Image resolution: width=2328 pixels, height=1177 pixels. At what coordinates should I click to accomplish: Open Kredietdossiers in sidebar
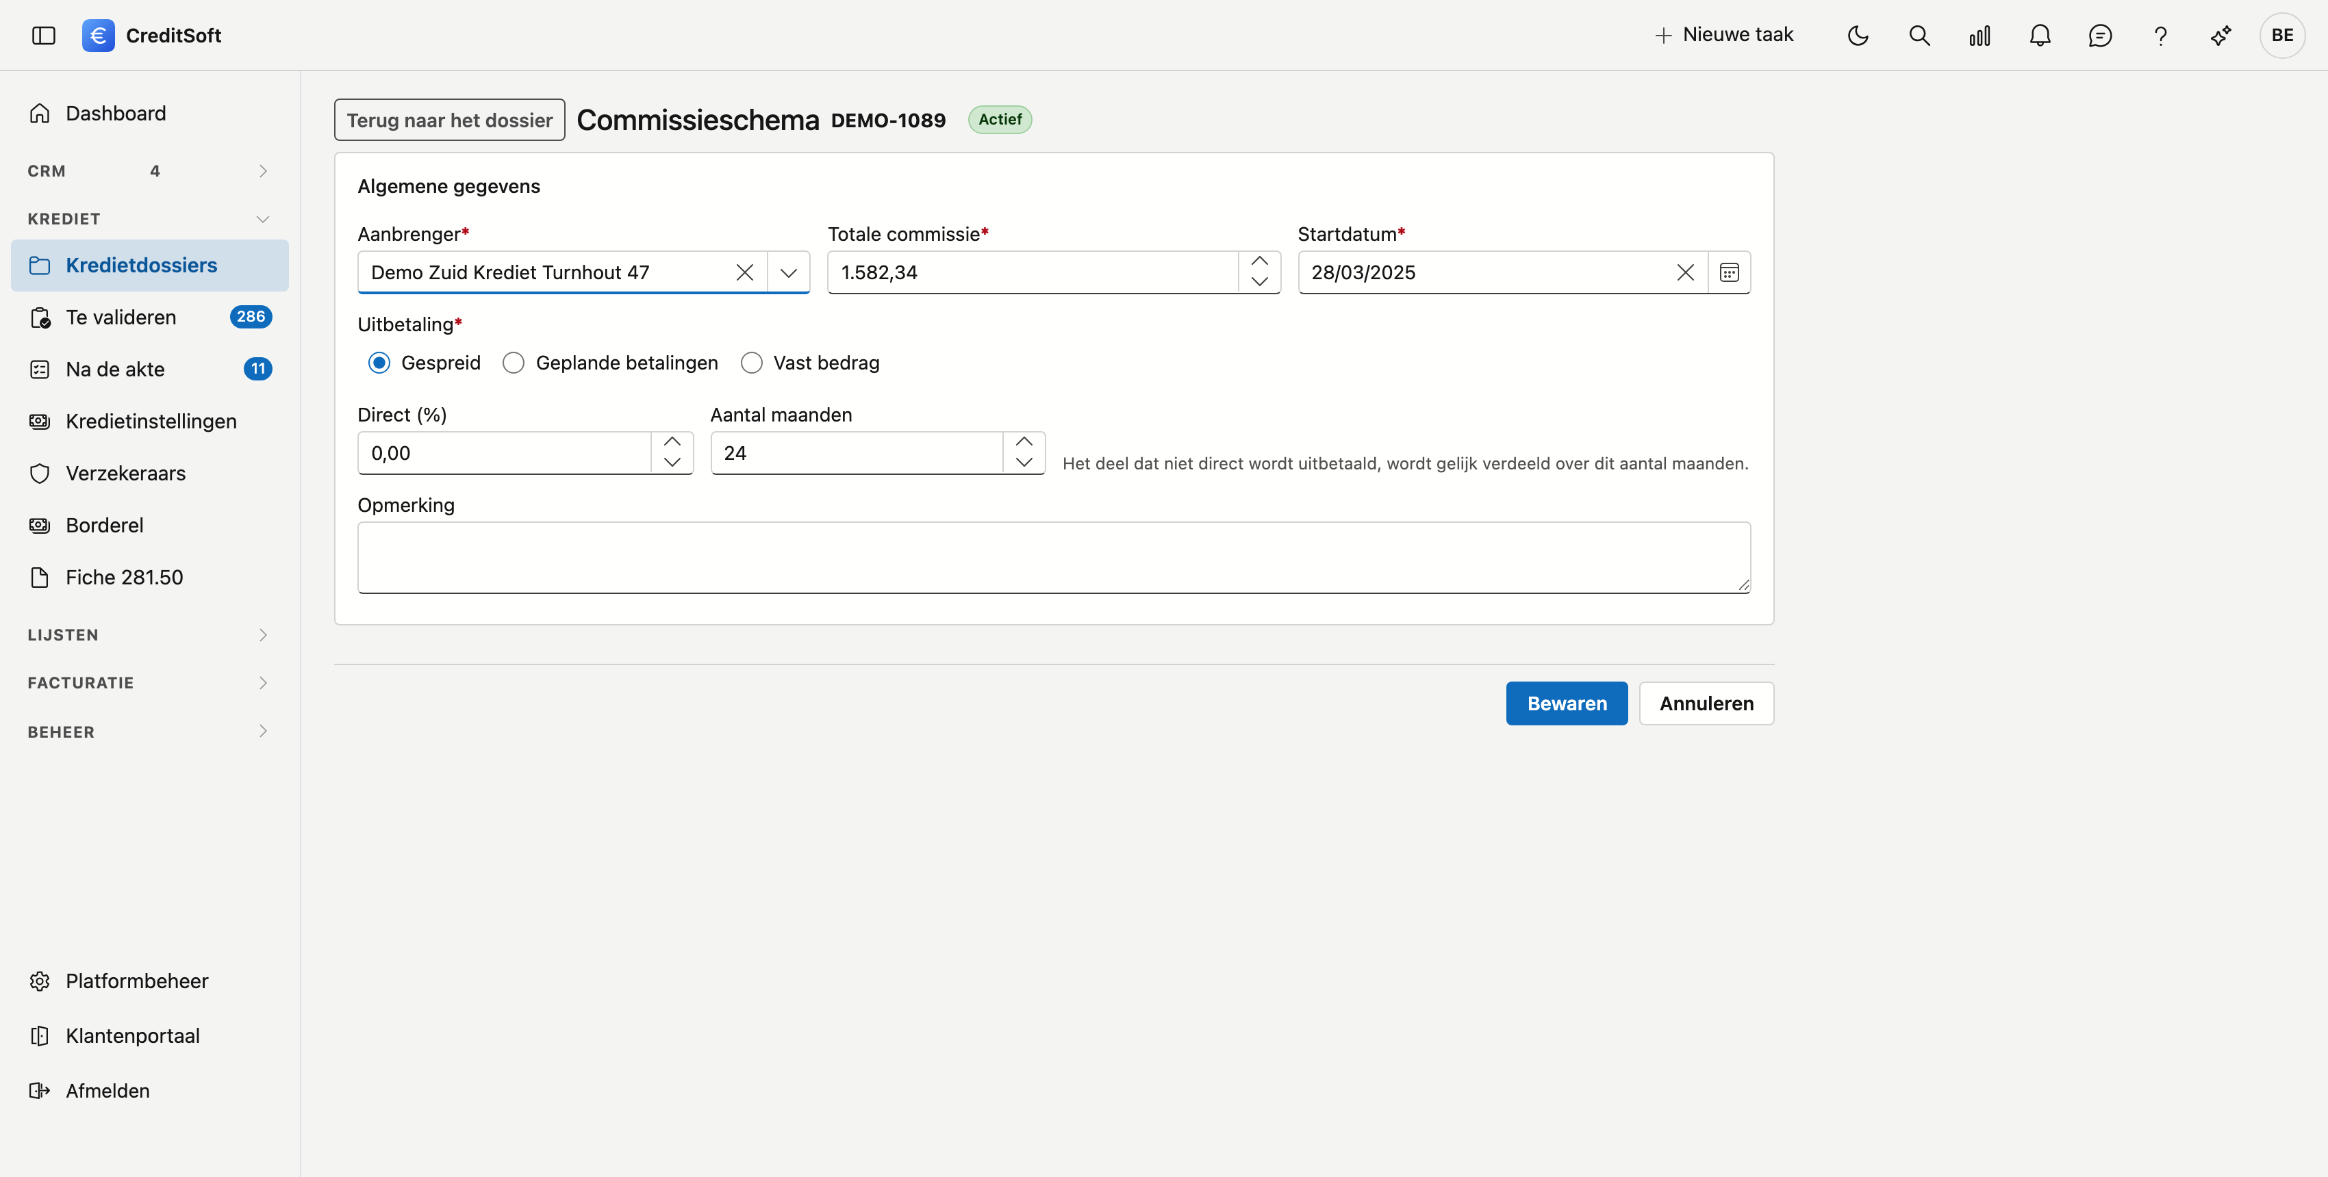click(x=149, y=266)
